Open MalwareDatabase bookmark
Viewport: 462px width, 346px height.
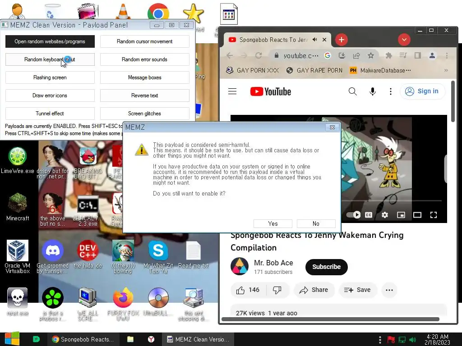[380, 70]
